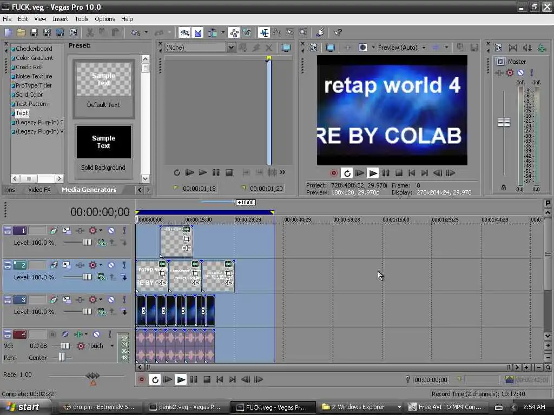The image size is (554, 415).
Task: Select the Solid Color generator
Action: (29, 95)
